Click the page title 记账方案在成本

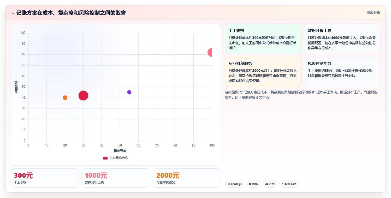pos(71,13)
